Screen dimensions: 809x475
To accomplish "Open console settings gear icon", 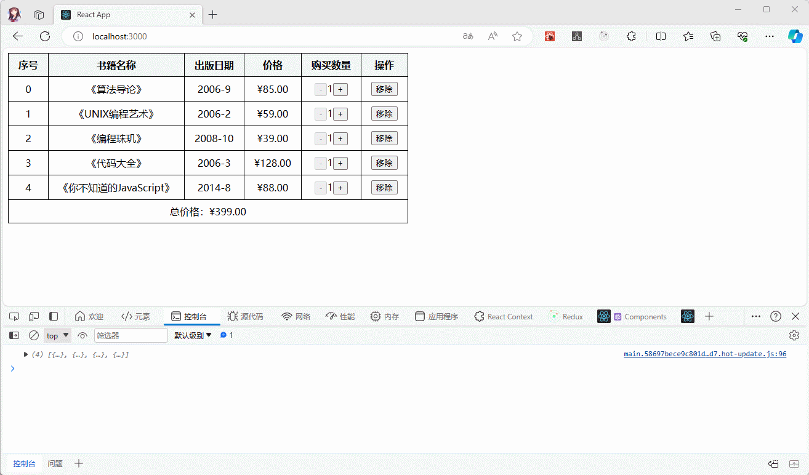I will coord(794,335).
